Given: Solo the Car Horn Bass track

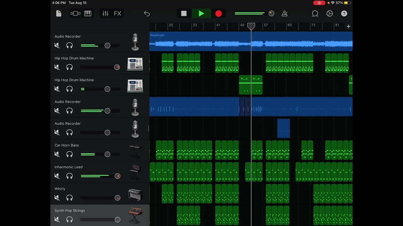Looking at the screenshot, I should coord(70,154).
